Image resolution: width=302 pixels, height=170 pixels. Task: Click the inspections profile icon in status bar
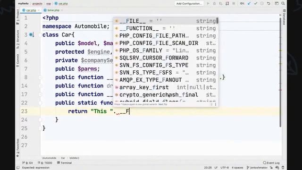pos(277,168)
